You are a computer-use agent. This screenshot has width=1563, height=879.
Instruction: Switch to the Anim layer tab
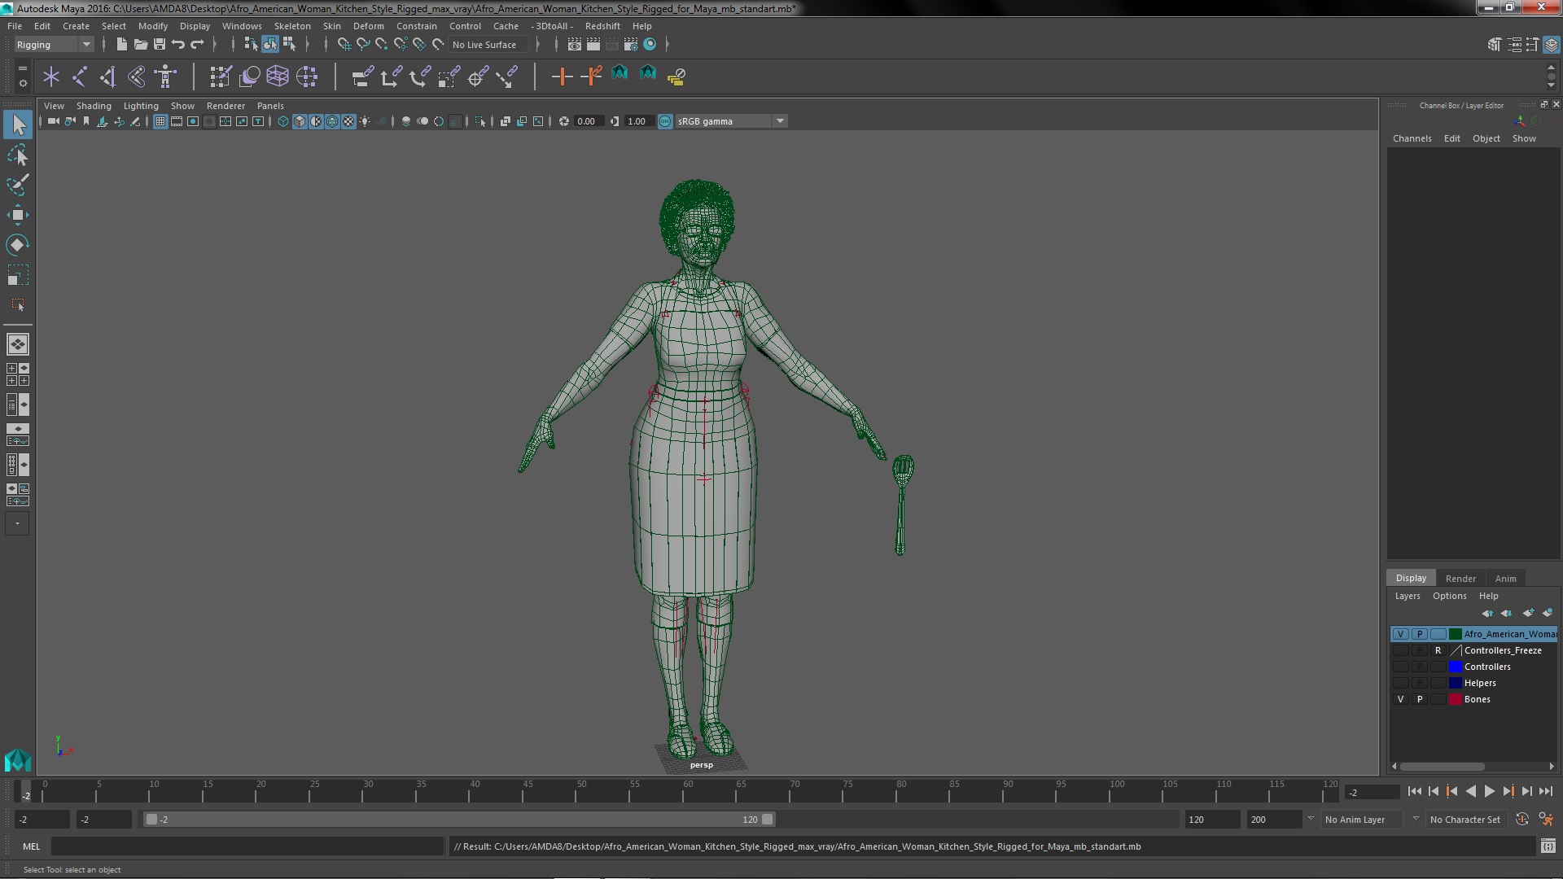click(x=1505, y=579)
